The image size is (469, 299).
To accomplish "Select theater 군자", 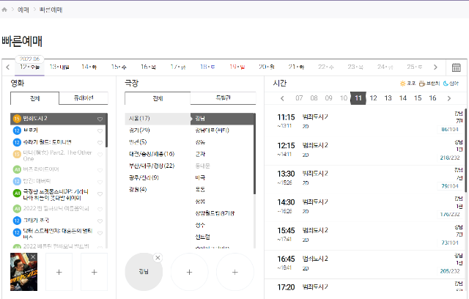I will [221, 154].
